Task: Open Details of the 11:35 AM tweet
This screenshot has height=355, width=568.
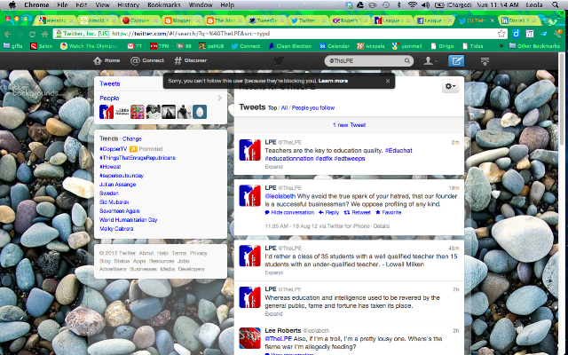Action: point(381,226)
